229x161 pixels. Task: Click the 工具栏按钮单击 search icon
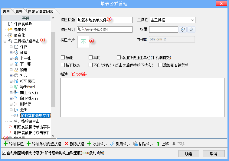coord(10,41)
